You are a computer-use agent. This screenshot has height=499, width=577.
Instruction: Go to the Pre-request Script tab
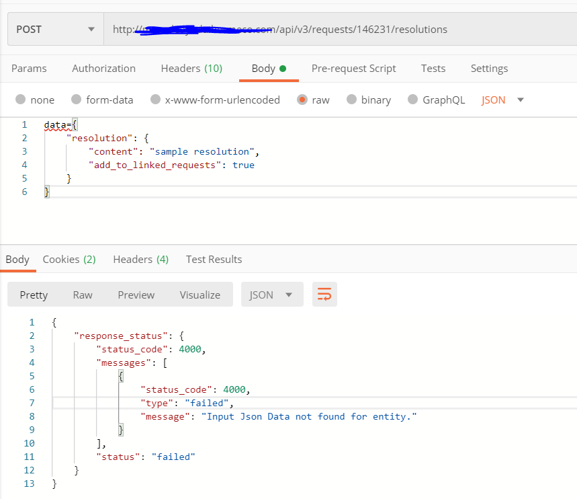pos(353,69)
